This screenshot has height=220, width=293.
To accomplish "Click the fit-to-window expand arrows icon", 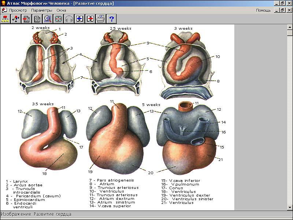I will [58, 19].
